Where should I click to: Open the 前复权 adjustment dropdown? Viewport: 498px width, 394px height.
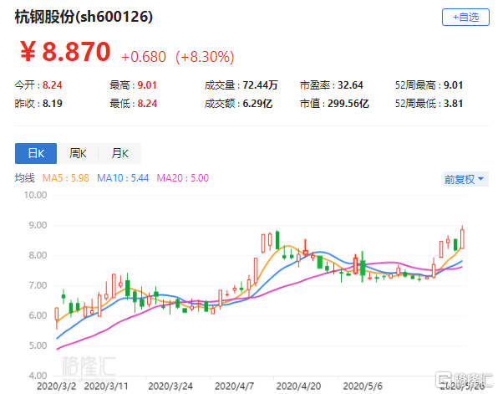[465, 179]
